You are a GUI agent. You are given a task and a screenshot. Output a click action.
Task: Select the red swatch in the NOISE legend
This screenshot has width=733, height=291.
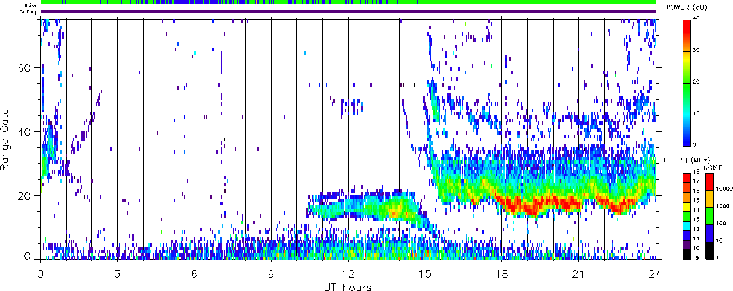[710, 181]
